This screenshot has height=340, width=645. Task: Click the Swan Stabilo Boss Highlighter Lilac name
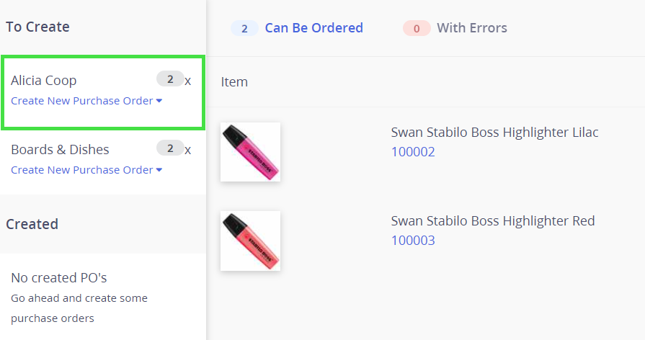click(x=494, y=133)
